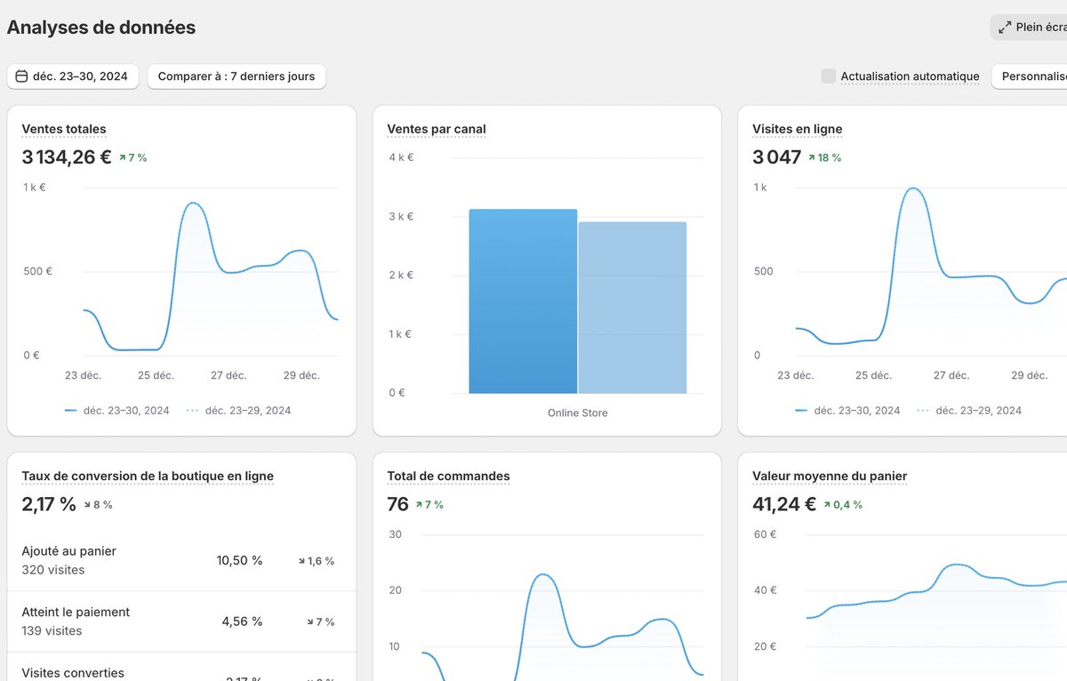Open the Valeur moyenne du panier title
The image size is (1067, 681).
830,476
